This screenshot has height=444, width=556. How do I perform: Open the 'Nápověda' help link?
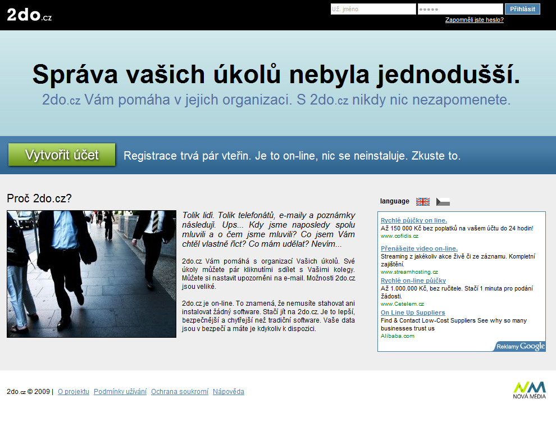tap(229, 392)
